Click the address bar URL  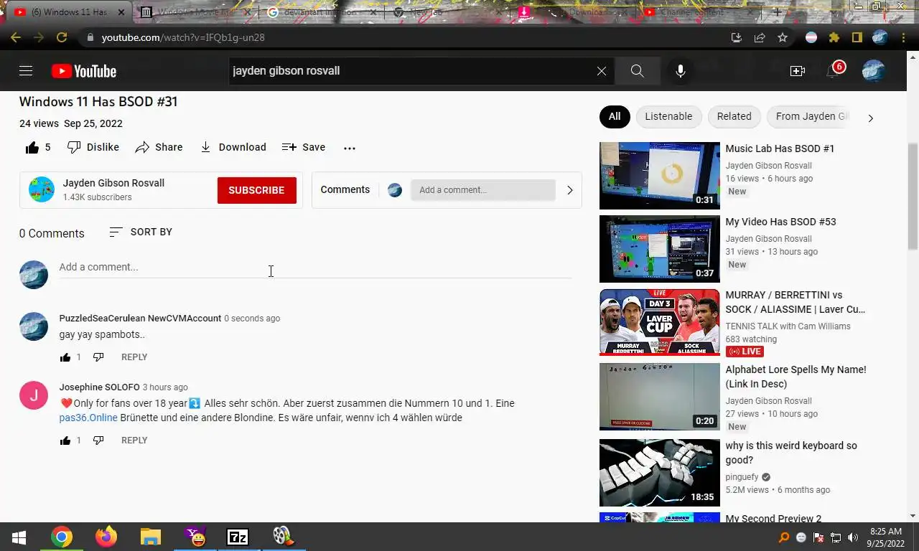click(183, 37)
